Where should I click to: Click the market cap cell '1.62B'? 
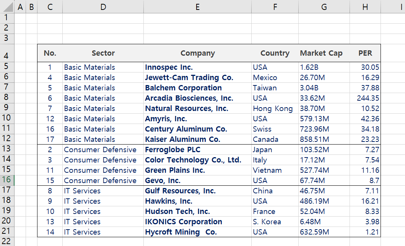tap(324, 67)
